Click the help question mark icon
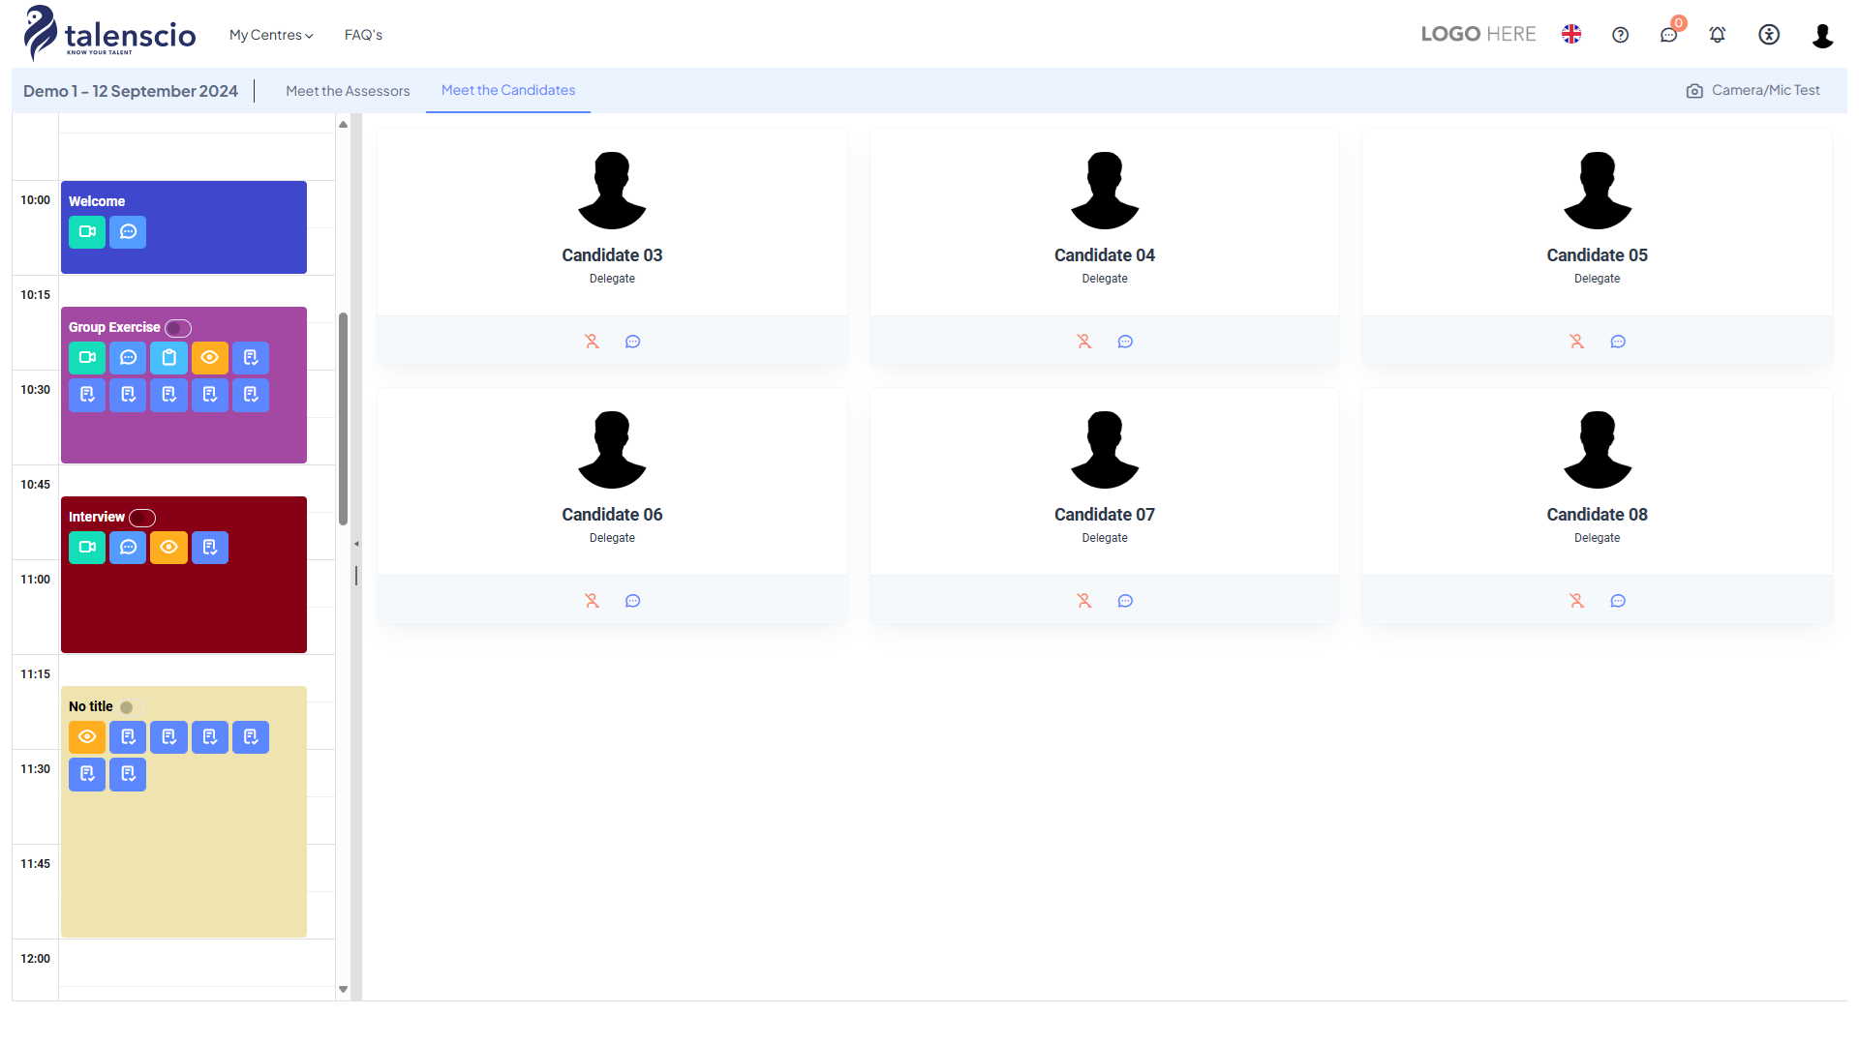 [x=1620, y=35]
